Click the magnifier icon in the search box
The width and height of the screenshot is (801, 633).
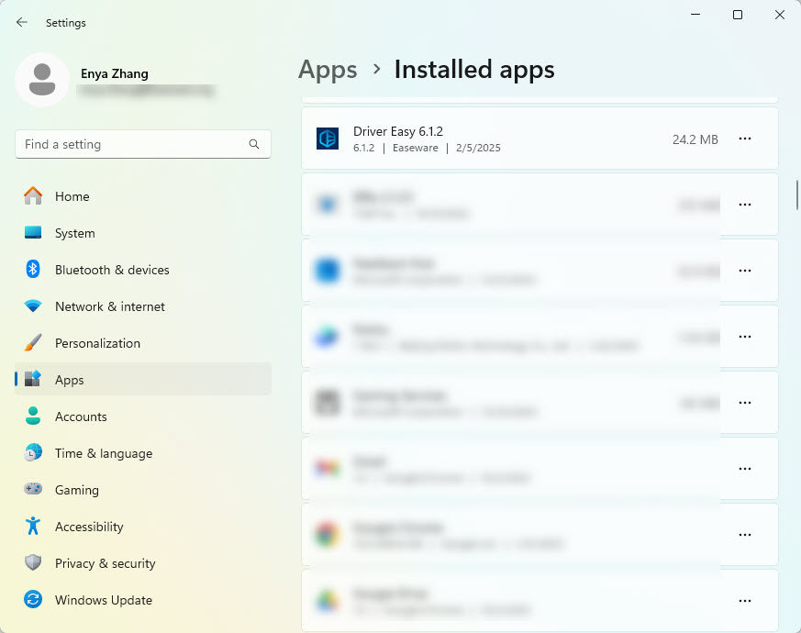click(254, 144)
